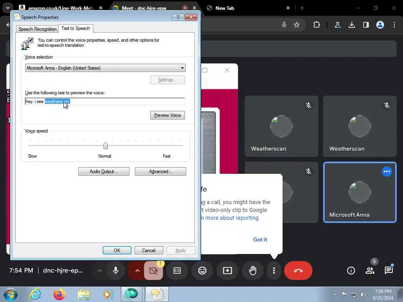This screenshot has height=302, width=403.
Task: Turn on camera in Meet toolbar
Action: [153, 271]
